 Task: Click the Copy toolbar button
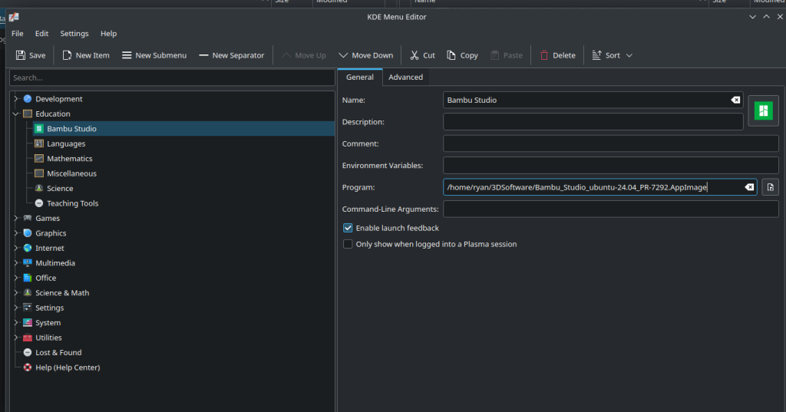(x=461, y=55)
